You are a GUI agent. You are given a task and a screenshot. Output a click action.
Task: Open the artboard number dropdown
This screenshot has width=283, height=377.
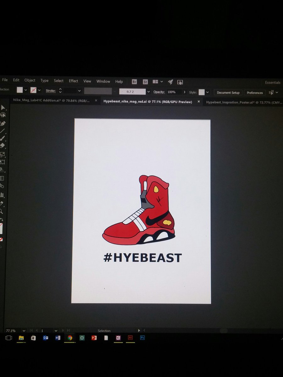pyautogui.click(x=56, y=331)
